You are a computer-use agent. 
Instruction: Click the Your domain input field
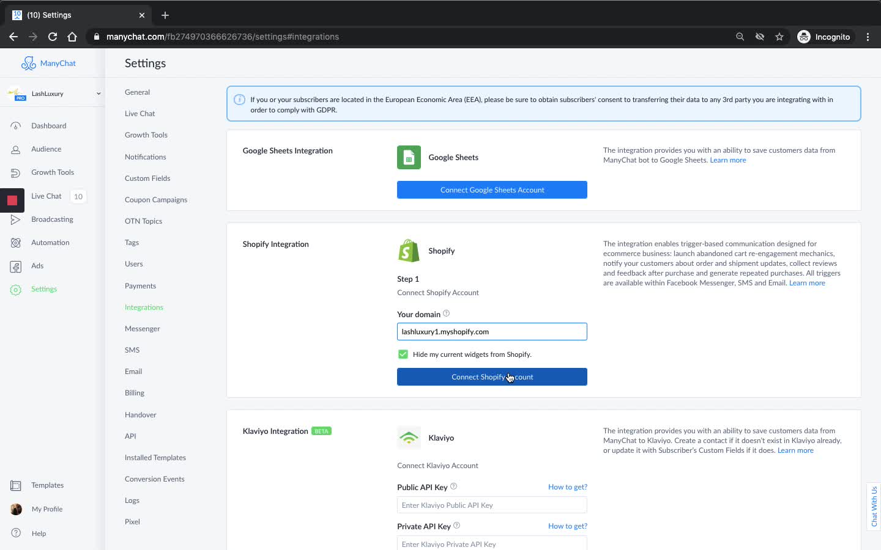[x=492, y=332]
